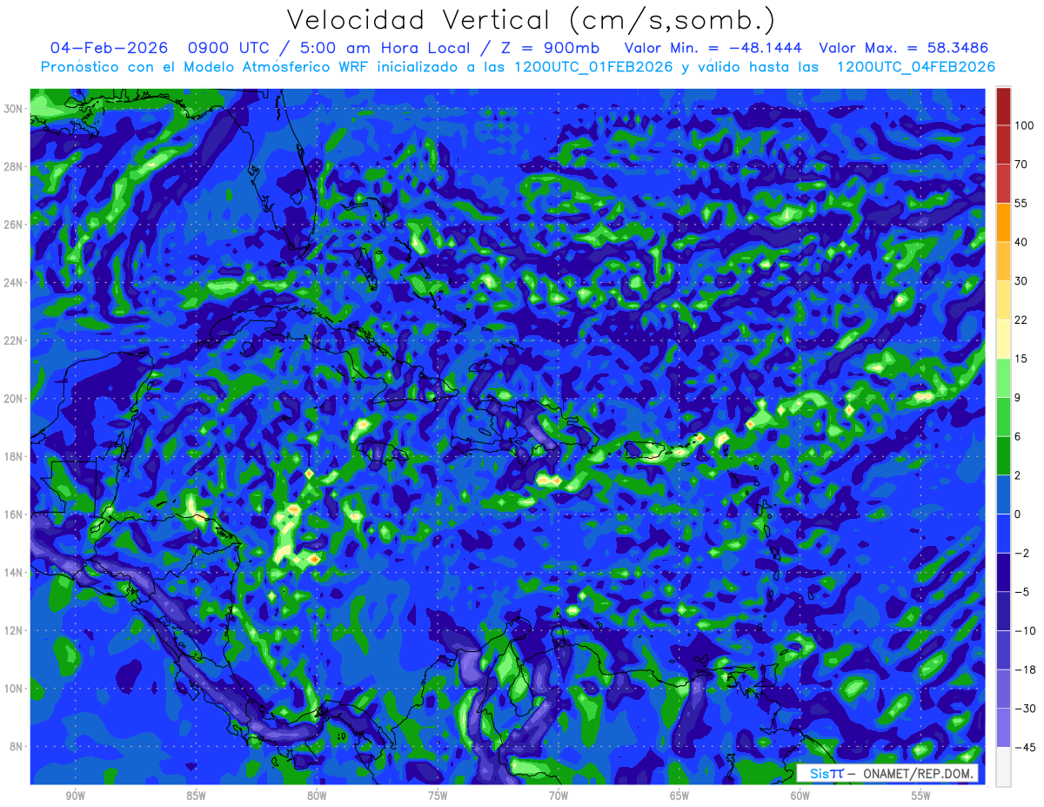Click the 'Valor Max. = 58.3486' text

[904, 48]
